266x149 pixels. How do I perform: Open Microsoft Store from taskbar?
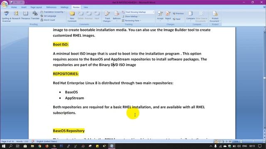click(25, 146)
